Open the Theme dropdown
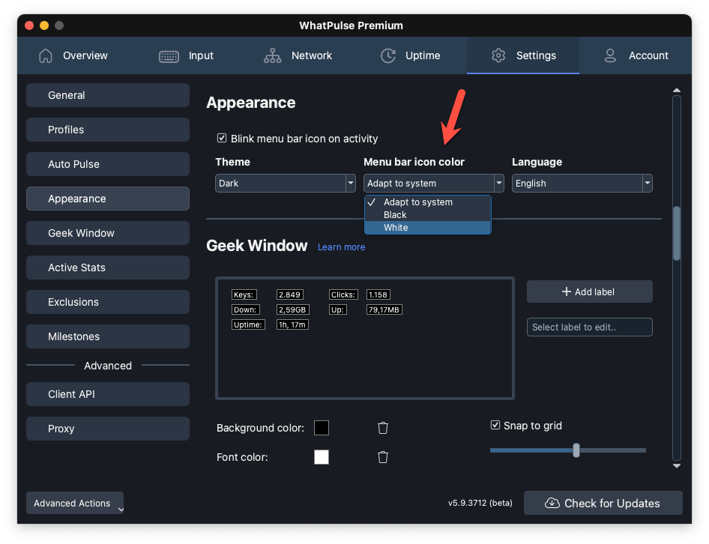This screenshot has height=544, width=709. 285,183
